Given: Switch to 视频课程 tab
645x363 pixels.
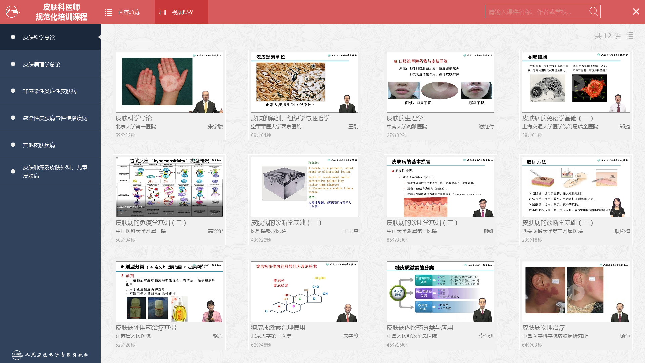Looking at the screenshot, I should click(182, 12).
